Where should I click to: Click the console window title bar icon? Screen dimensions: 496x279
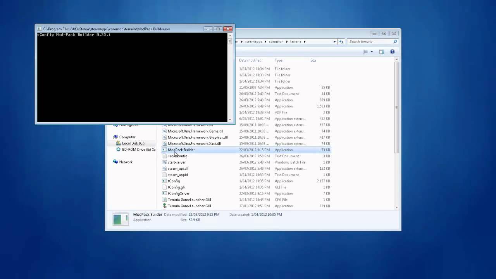tap(39, 29)
